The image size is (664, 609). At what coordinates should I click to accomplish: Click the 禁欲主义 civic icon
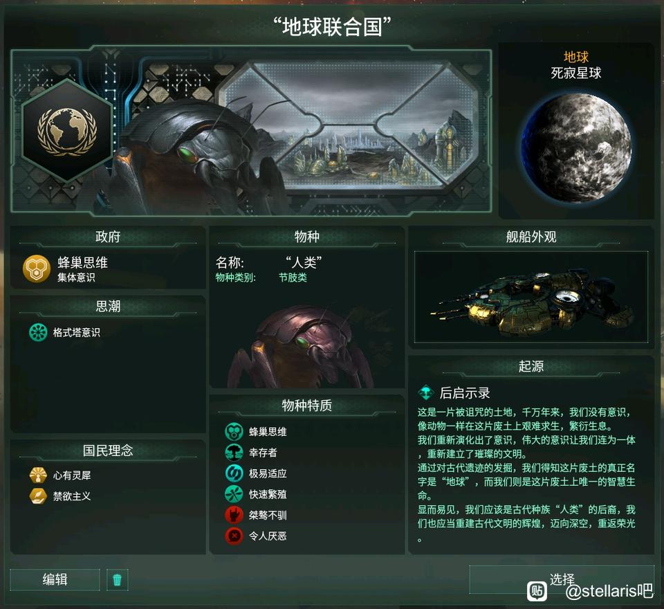[x=38, y=496]
